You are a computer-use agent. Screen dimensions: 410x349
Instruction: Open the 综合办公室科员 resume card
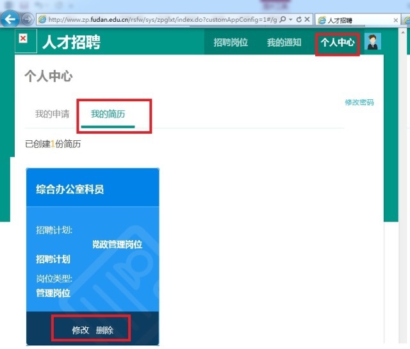(70, 190)
